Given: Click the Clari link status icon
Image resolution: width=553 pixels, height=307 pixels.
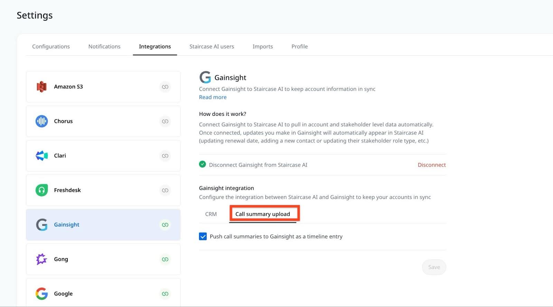Looking at the screenshot, I should (165, 156).
